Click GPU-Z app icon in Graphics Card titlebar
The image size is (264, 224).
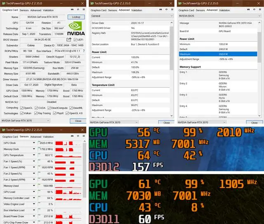(x=3, y=3)
